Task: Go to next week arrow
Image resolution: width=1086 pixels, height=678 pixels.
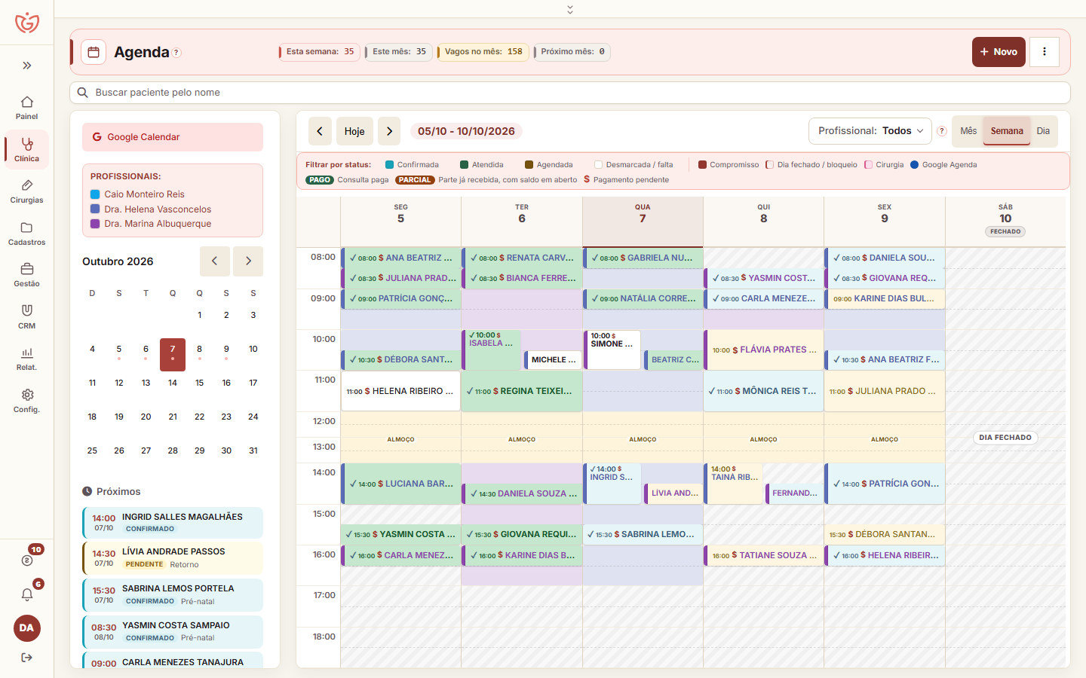Action: [x=389, y=131]
